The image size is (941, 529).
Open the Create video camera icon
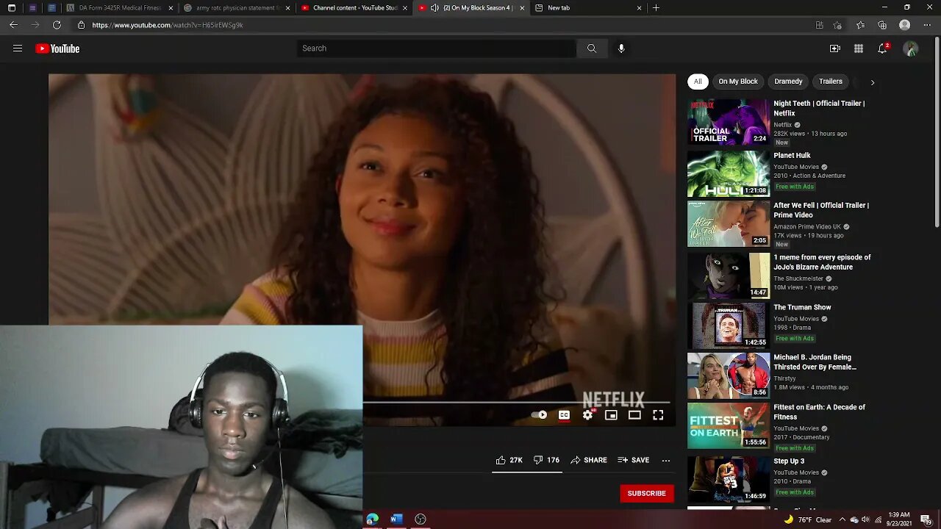(835, 48)
